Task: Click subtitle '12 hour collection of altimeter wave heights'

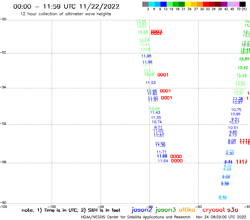Action: [66, 14]
